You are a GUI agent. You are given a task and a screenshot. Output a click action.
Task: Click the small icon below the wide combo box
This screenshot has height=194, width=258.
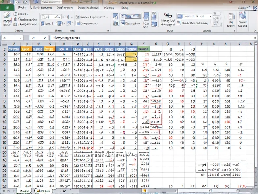tap(179, 23)
